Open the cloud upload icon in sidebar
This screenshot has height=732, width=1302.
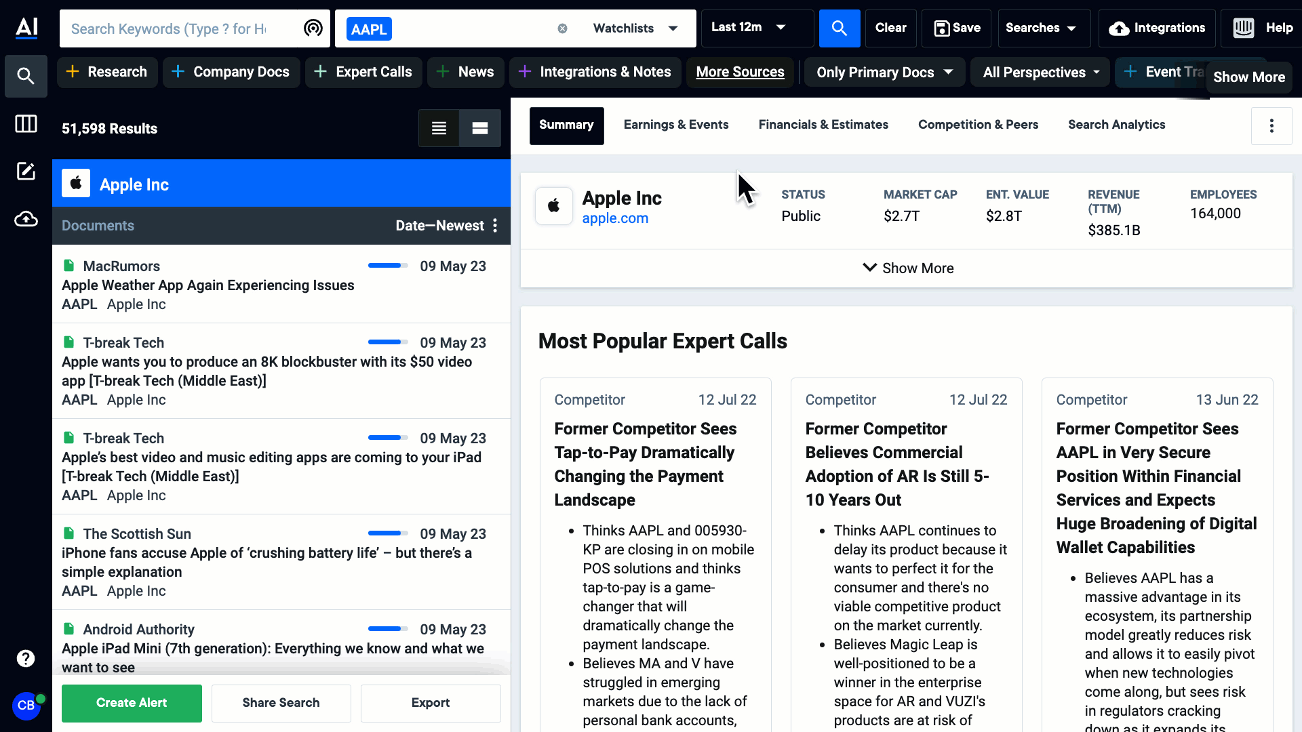26,219
